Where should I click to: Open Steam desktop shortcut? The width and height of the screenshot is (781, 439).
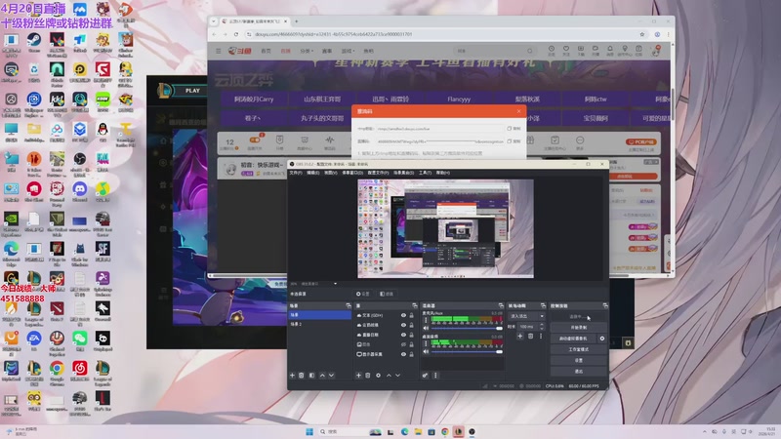click(x=34, y=43)
